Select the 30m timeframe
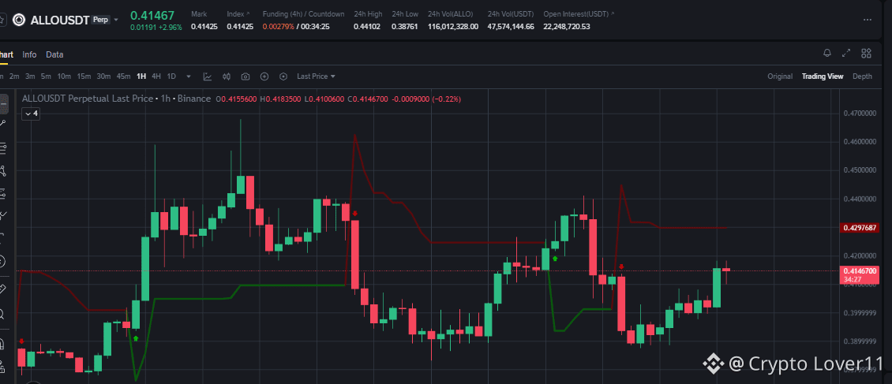This screenshot has width=892, height=384. pos(103,76)
